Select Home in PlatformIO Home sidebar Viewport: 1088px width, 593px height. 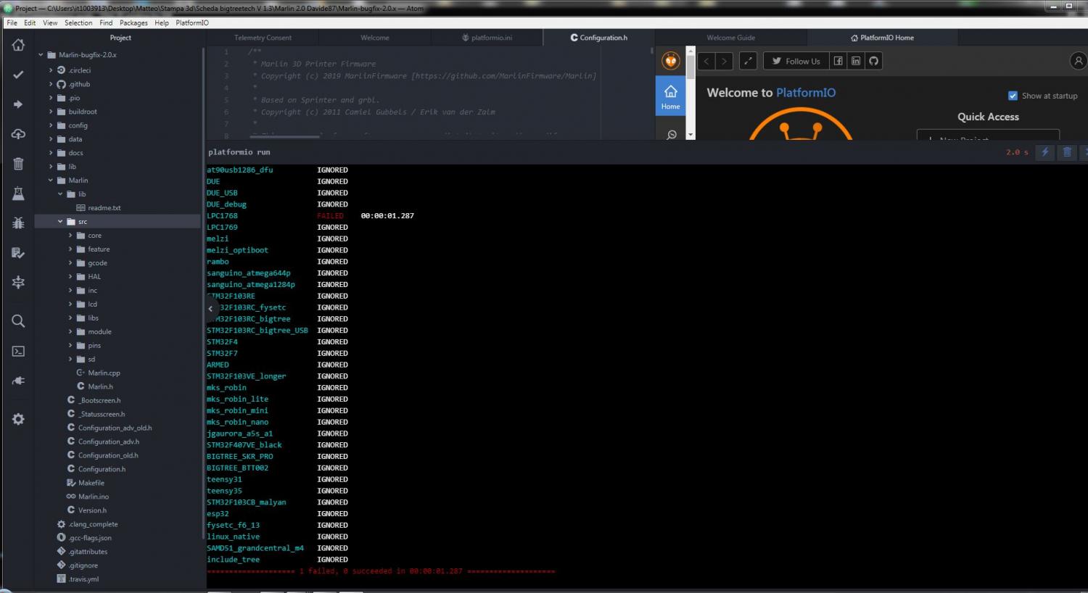tap(671, 96)
